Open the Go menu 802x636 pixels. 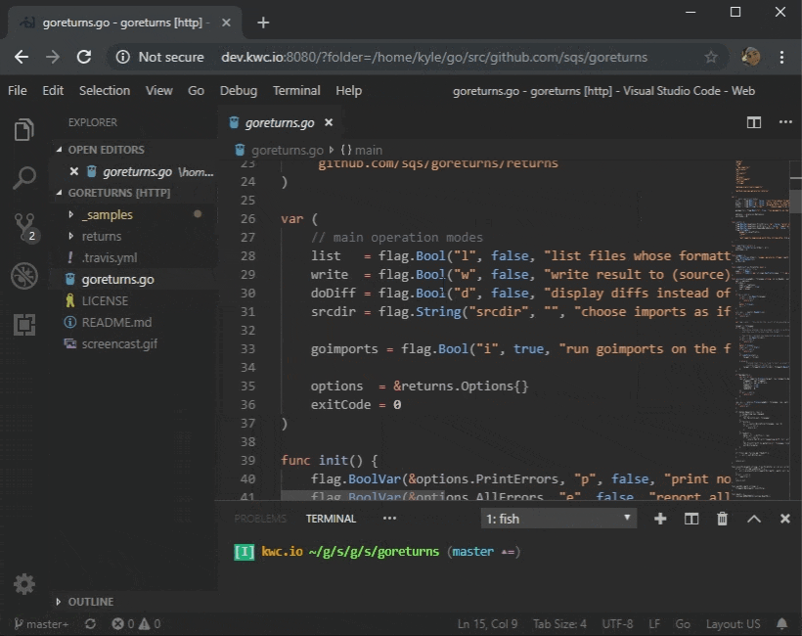click(x=196, y=91)
